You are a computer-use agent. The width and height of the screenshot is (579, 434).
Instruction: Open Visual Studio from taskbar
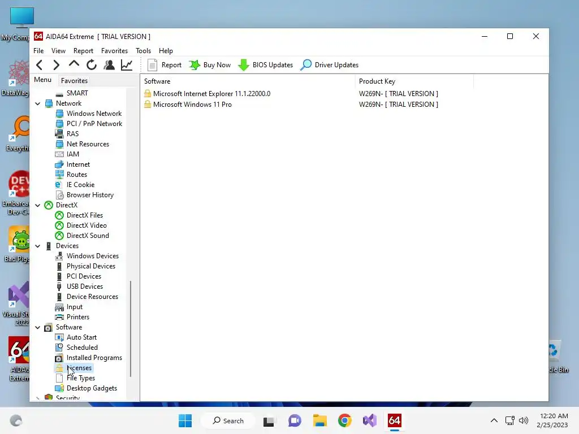(369, 420)
